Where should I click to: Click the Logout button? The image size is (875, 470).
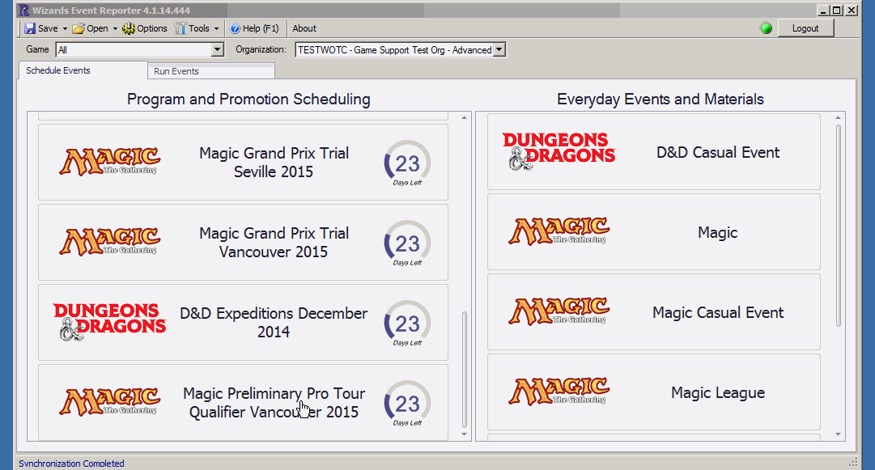coord(805,28)
